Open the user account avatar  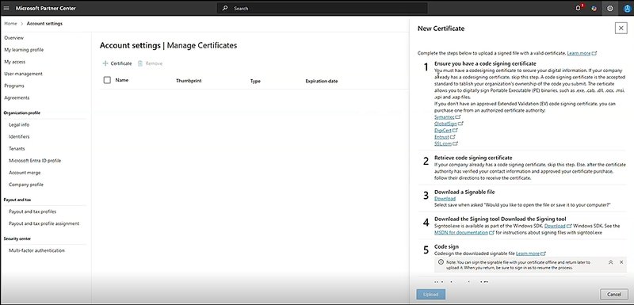[x=627, y=9]
